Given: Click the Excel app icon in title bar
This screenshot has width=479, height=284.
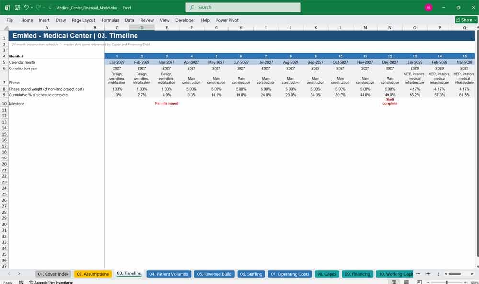Looking at the screenshot, I should (x=7, y=7).
